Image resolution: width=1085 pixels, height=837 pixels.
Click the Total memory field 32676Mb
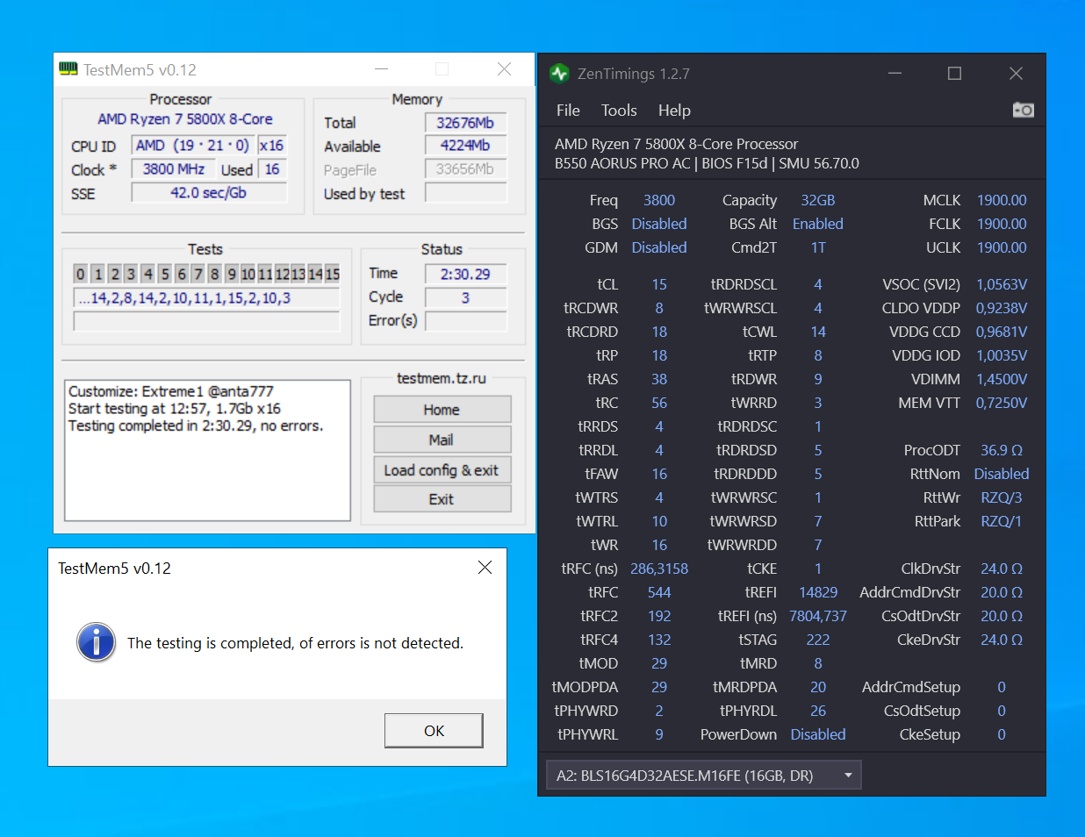coord(465,123)
